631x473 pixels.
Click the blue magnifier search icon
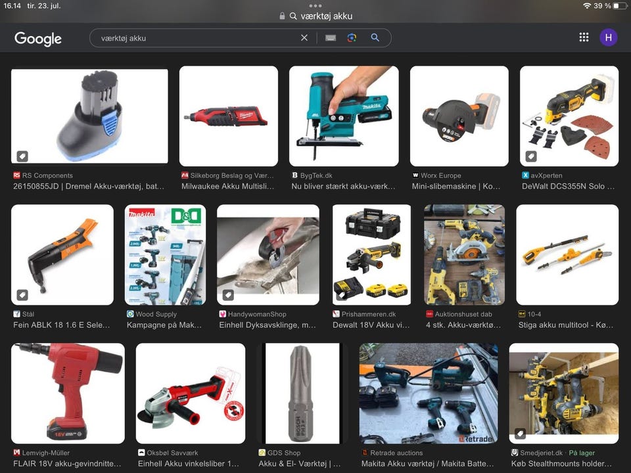coord(375,38)
